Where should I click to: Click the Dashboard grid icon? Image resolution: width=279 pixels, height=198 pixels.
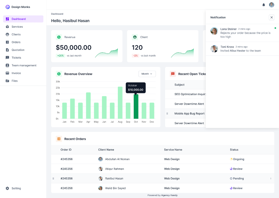(x=7, y=19)
